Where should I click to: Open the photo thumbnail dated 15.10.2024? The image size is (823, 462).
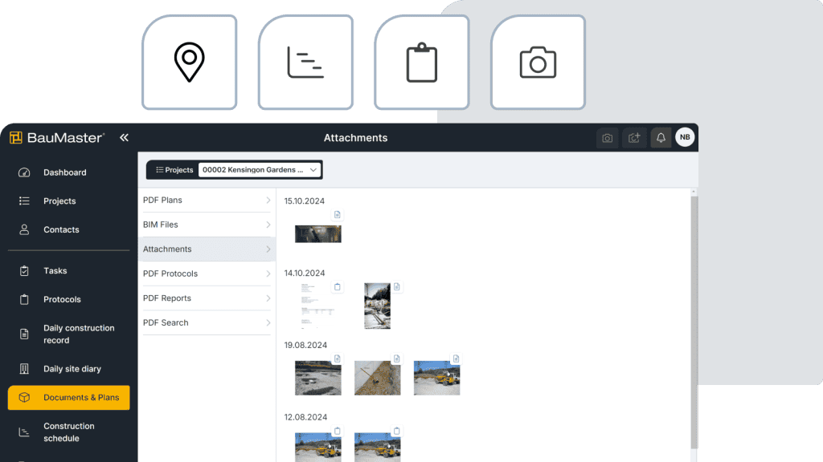317,233
